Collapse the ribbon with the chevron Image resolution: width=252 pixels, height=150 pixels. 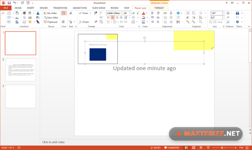[x=249, y=26]
